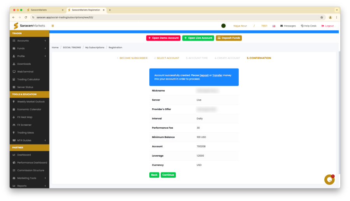Toggle the hamburger sidebar menu icon

(52, 26)
